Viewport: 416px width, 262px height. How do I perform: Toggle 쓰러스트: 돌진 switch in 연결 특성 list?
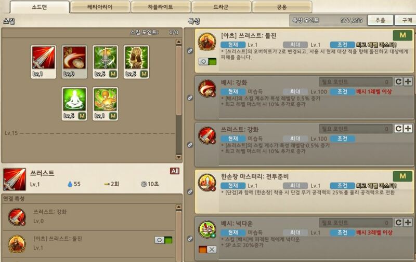(x=163, y=240)
